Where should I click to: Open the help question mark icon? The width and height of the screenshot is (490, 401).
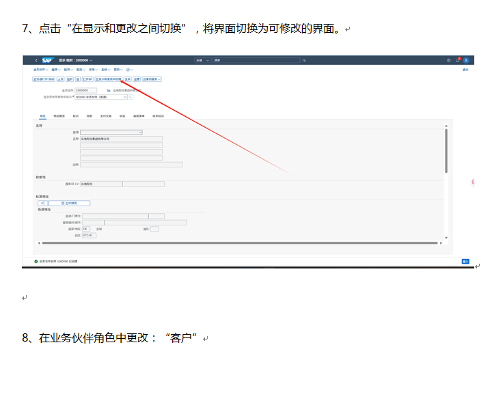tap(449, 60)
